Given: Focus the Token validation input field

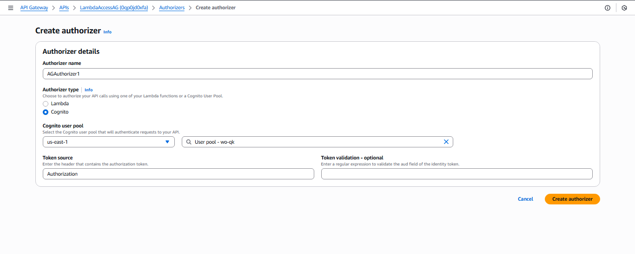Looking at the screenshot, I should point(456,174).
